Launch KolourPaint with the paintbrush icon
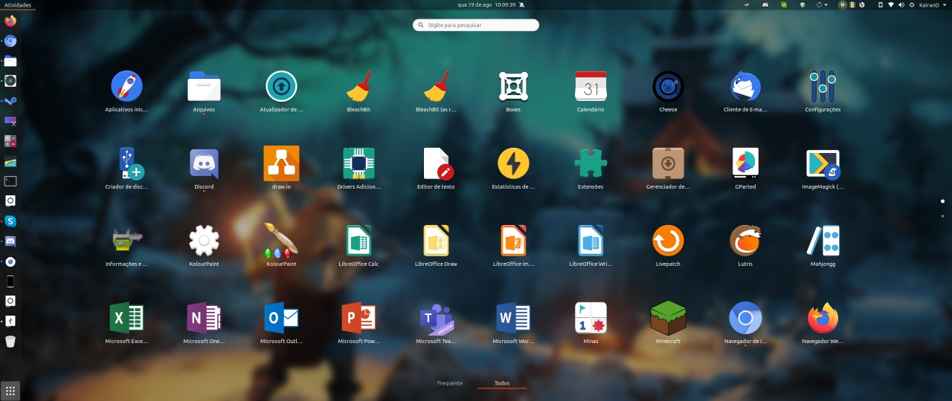This screenshot has height=401, width=952. pos(281,241)
